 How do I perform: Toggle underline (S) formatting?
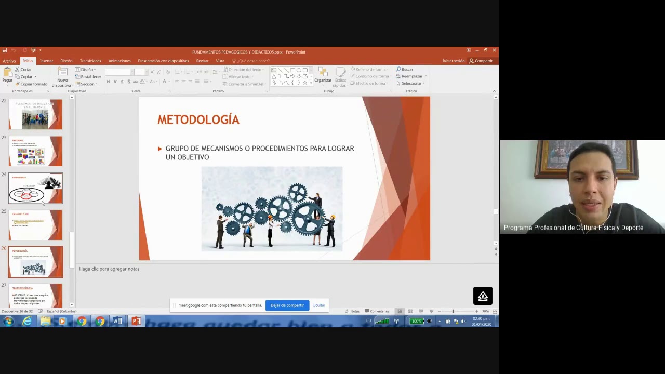[x=122, y=82]
